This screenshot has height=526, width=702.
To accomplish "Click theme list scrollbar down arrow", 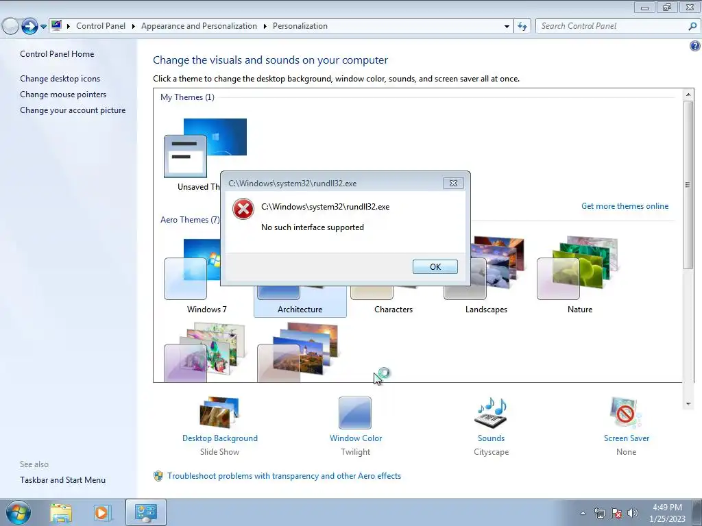I will tap(688, 404).
